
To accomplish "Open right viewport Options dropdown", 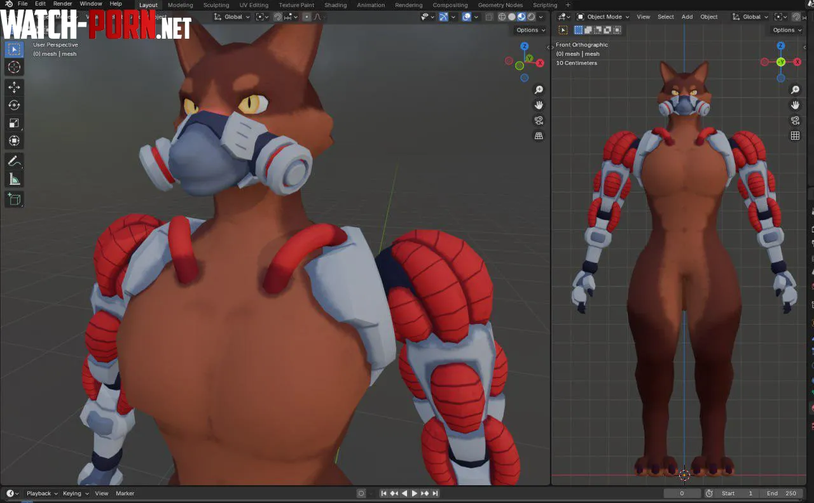I will pos(787,30).
